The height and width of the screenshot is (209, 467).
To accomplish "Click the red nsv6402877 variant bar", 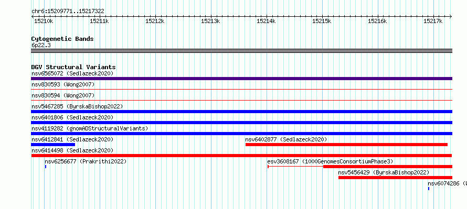I will point(346,145).
